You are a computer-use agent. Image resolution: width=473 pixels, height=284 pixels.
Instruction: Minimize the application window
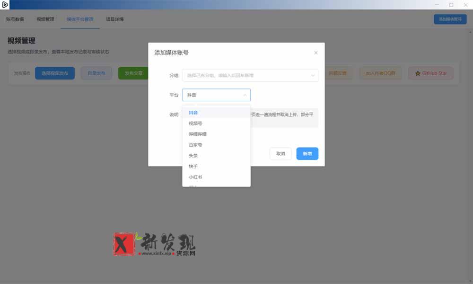point(437,5)
